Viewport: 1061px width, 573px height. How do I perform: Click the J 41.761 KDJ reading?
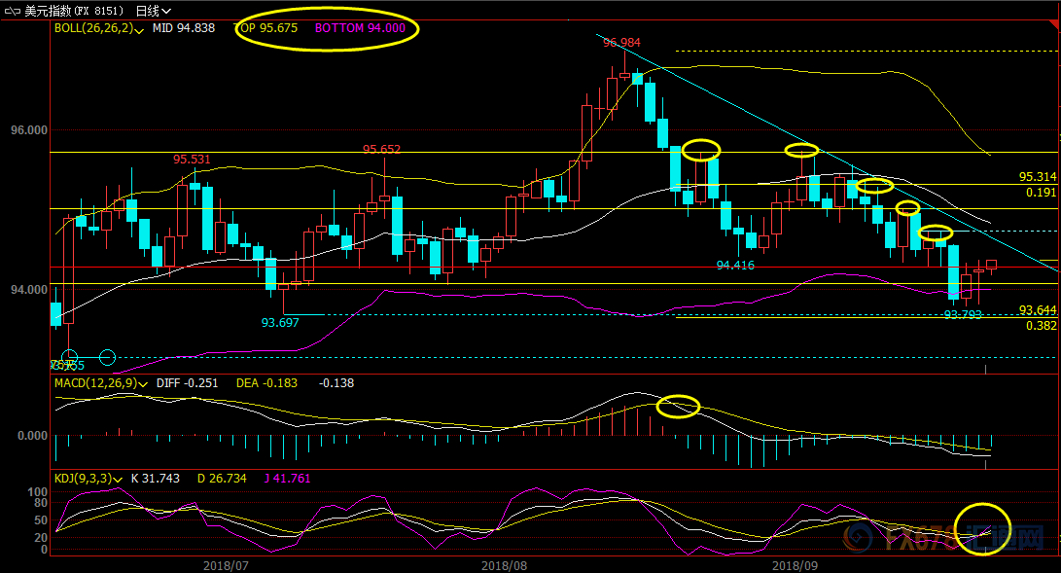click(287, 479)
